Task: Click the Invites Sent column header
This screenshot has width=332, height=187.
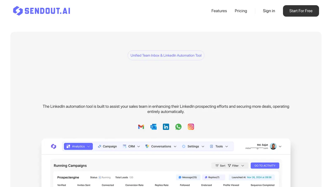Action: (x=84, y=185)
